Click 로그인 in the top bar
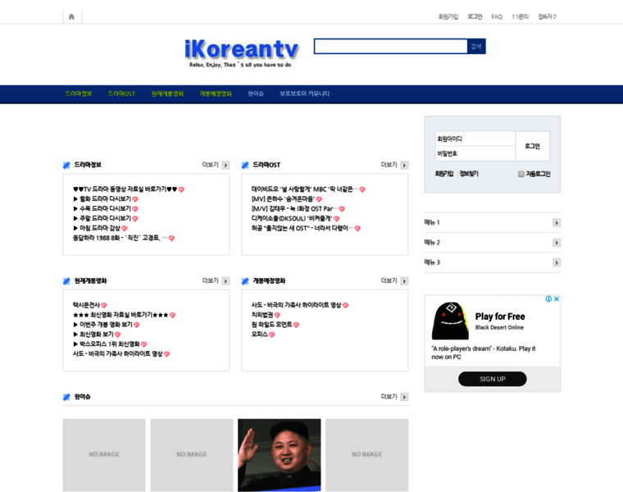This screenshot has height=492, width=623. [x=475, y=16]
